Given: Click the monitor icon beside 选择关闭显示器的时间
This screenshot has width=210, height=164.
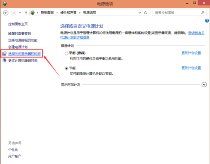Looking at the screenshot, I should pyautogui.click(x=4, y=54).
